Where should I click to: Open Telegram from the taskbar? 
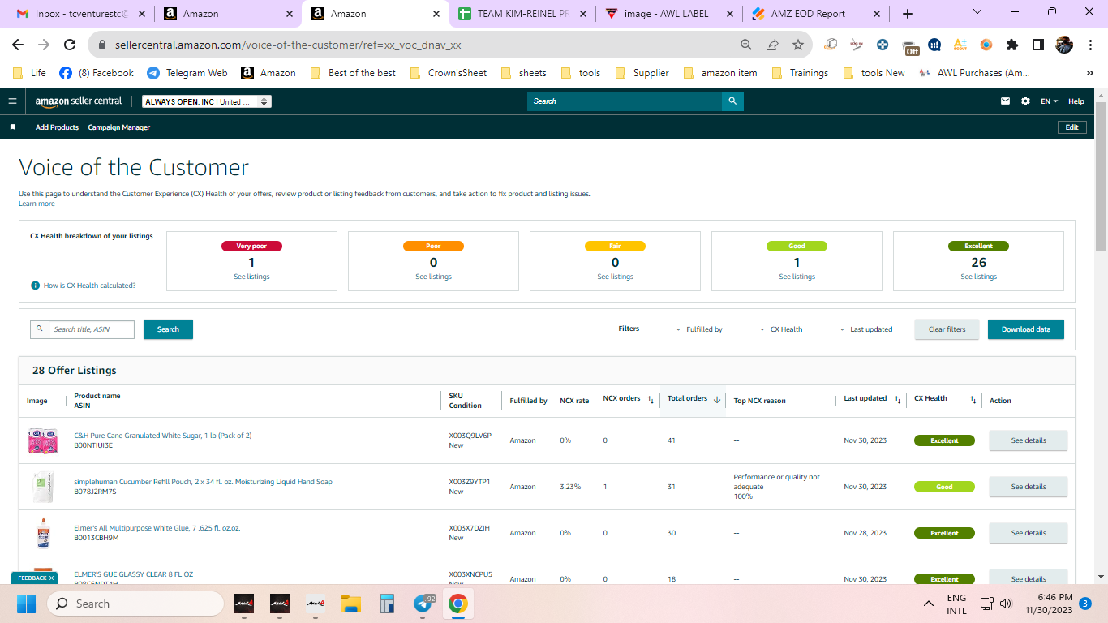(423, 604)
